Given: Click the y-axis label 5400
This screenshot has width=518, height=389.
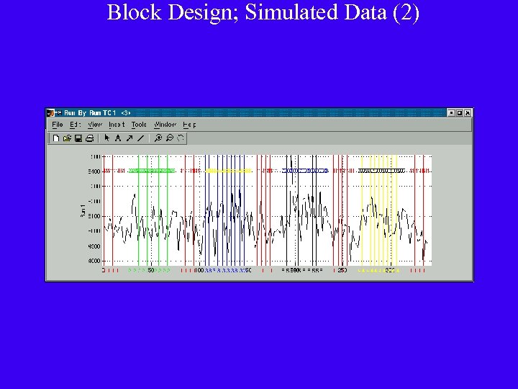Looking at the screenshot, I should point(94,171).
